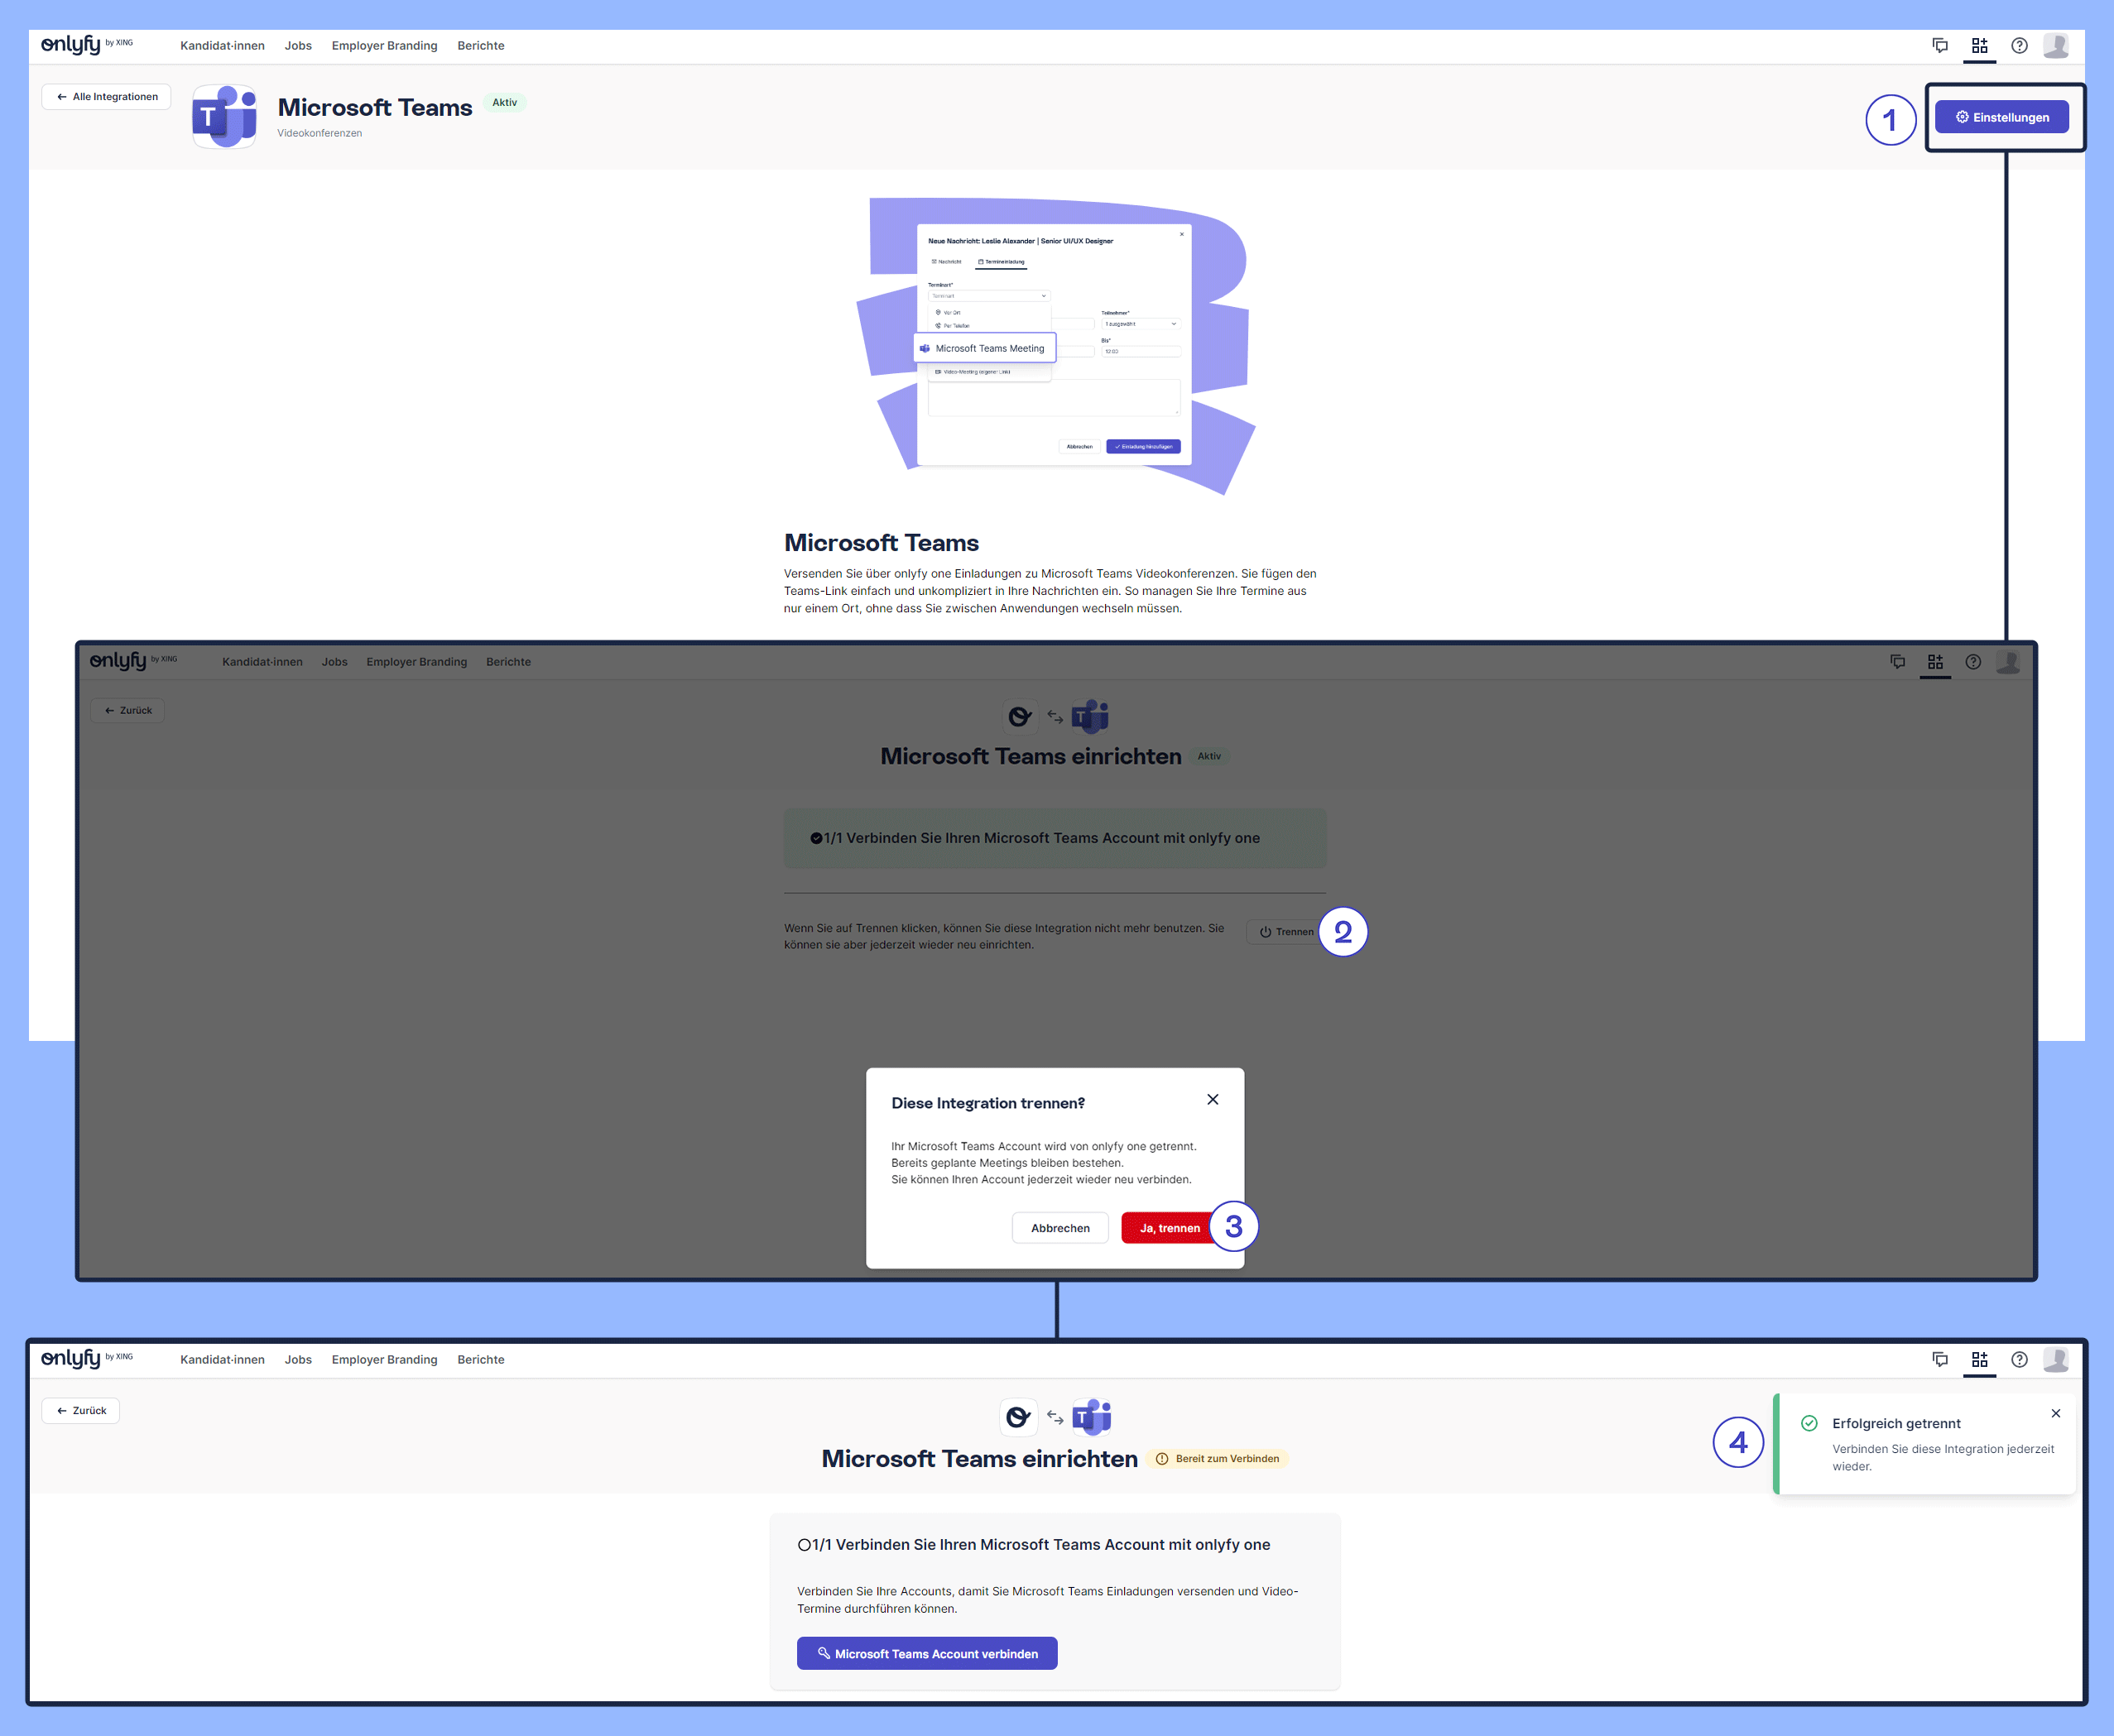The height and width of the screenshot is (1736, 2114).
Task: Click the large Microsoft Teams logo
Action: [x=224, y=117]
